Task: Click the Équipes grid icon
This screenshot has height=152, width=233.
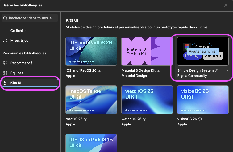Action: click(x=5, y=73)
